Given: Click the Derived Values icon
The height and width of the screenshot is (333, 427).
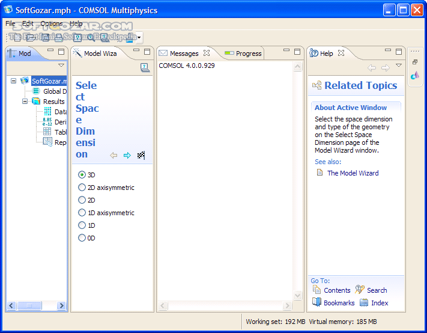Looking at the screenshot, I should click(x=47, y=122).
